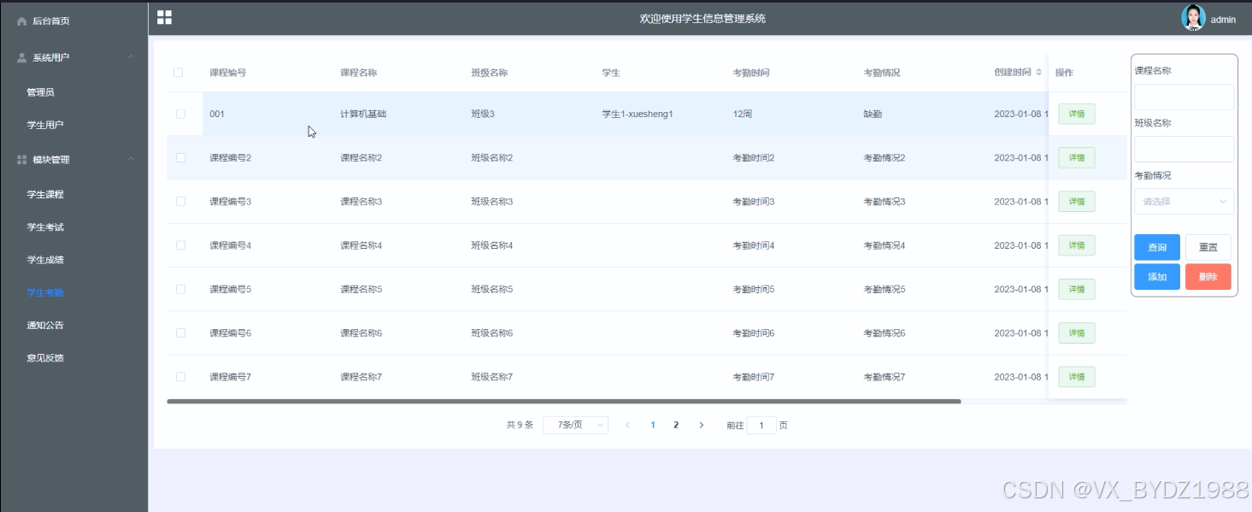
Task: Click the 学生1-xuesheng1 cell
Action: coord(638,114)
